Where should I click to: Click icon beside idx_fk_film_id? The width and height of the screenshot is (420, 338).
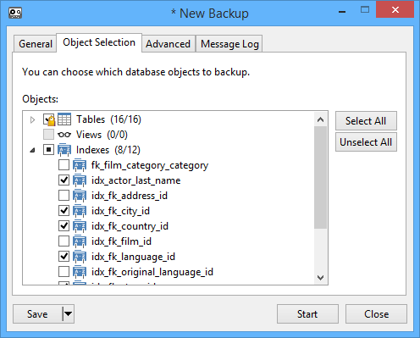(x=80, y=241)
